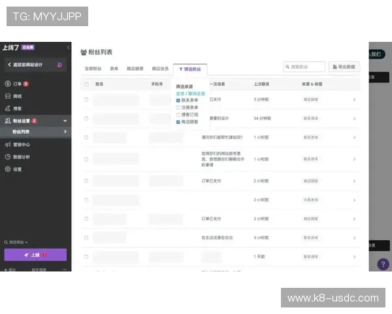The height and width of the screenshot is (314, 392).
Task: Open the purple help question mark icon
Action: point(383,264)
